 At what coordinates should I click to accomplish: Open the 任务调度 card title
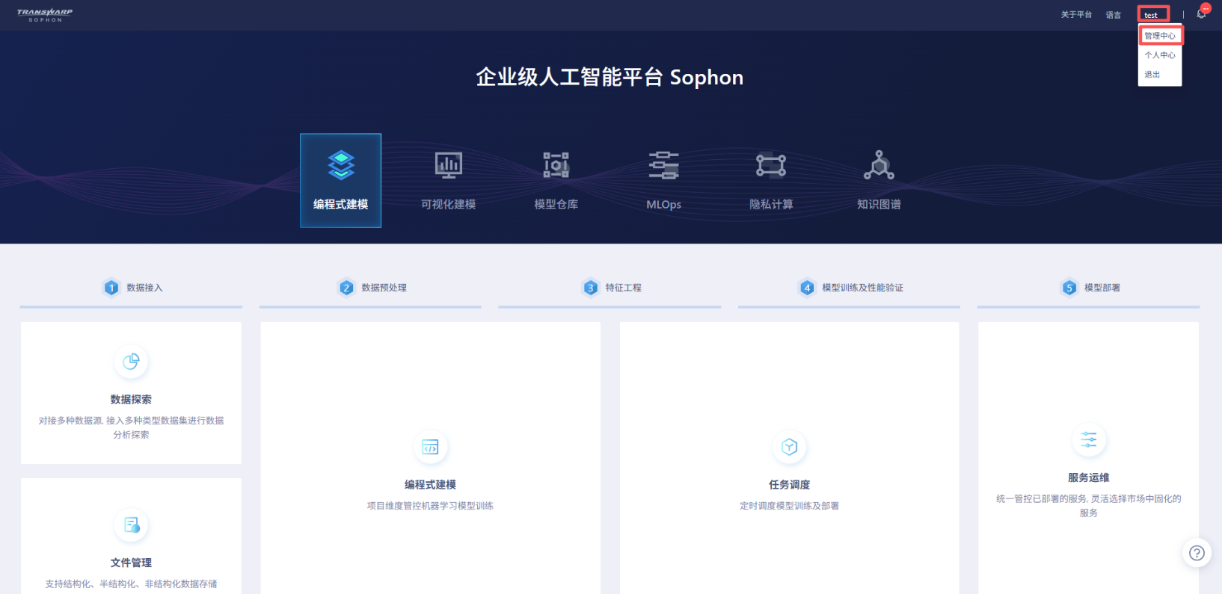tap(789, 485)
